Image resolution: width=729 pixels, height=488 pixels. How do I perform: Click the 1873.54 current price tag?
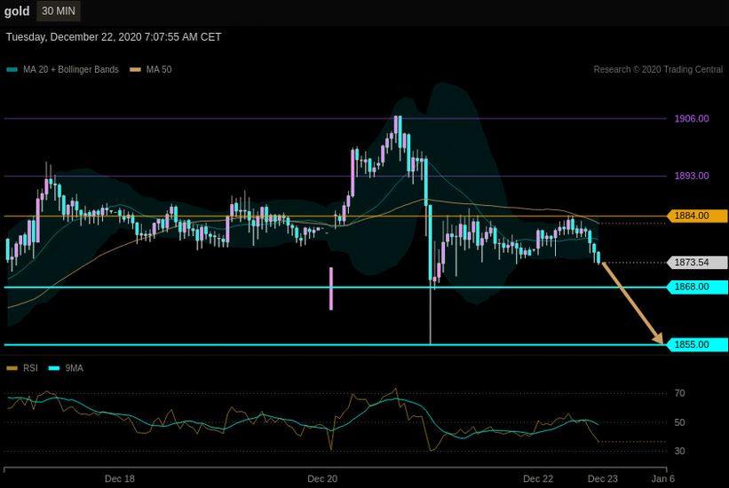tap(697, 262)
